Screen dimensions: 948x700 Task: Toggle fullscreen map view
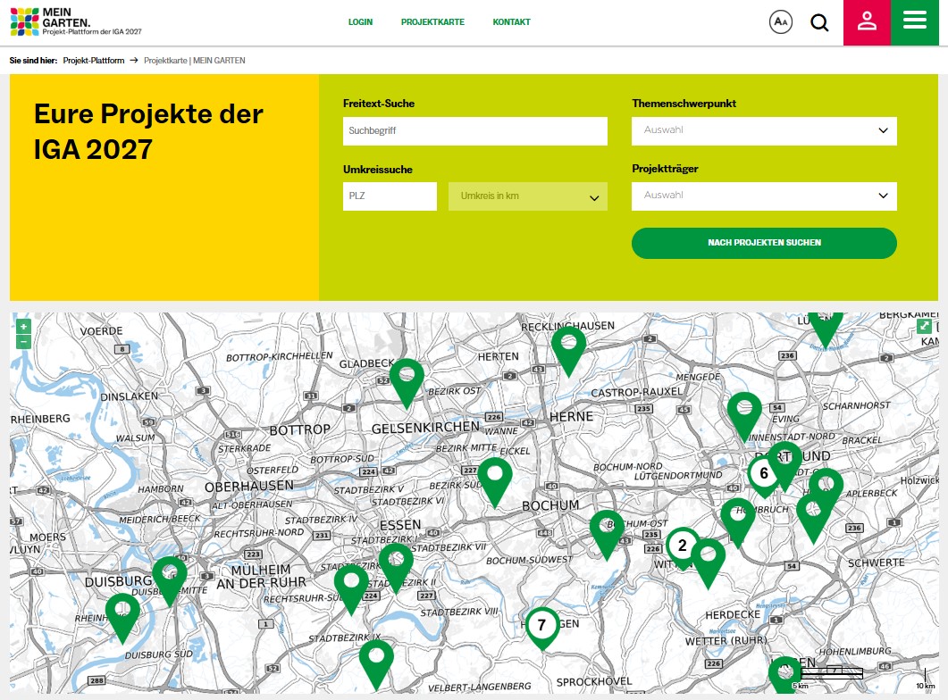click(924, 327)
